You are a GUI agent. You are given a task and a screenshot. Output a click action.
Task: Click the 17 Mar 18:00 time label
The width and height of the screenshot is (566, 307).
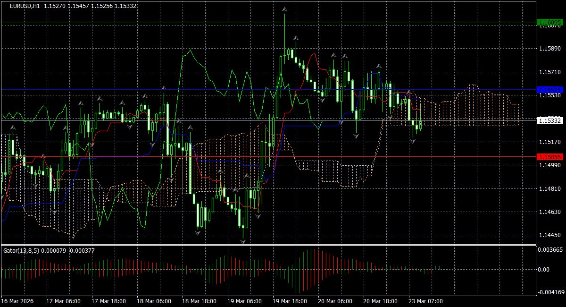[108, 301]
